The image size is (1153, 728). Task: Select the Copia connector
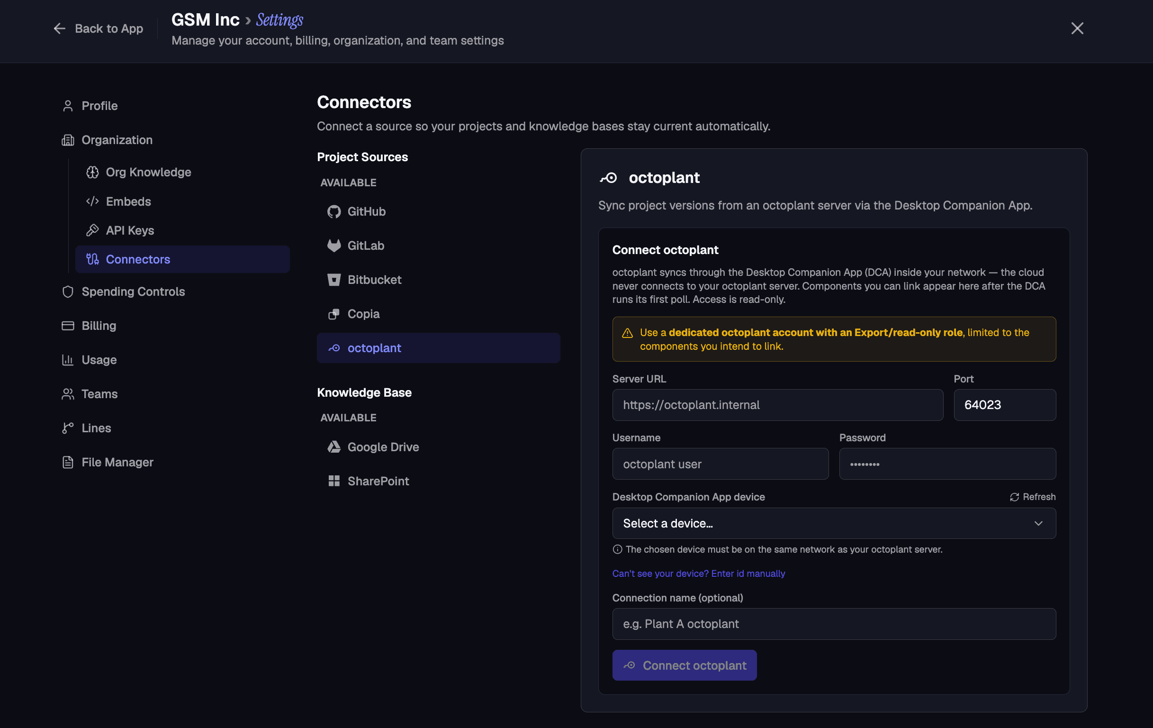(438, 314)
